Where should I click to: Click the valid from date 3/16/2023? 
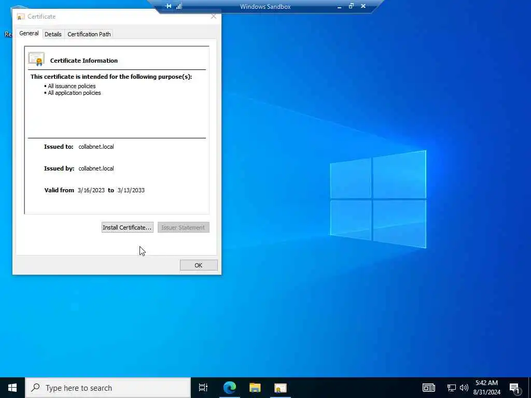91,190
